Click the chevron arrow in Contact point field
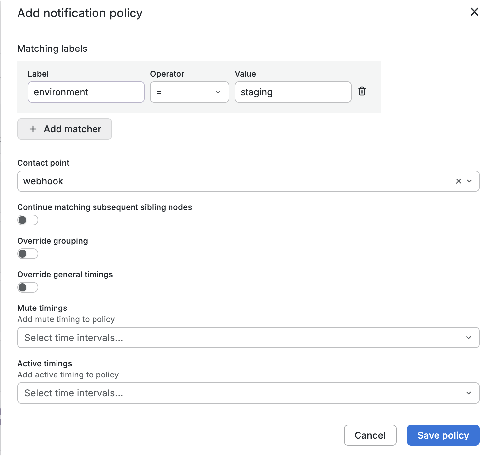The width and height of the screenshot is (493, 456). pyautogui.click(x=469, y=181)
